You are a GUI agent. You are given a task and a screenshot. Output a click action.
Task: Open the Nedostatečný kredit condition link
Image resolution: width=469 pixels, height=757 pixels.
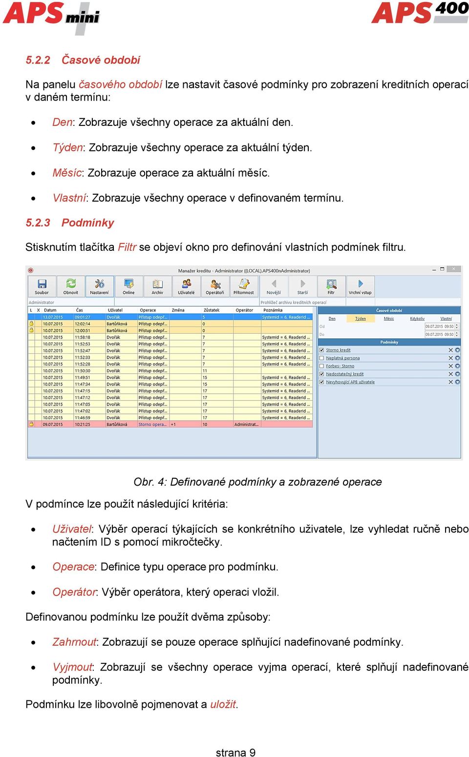(x=345, y=374)
